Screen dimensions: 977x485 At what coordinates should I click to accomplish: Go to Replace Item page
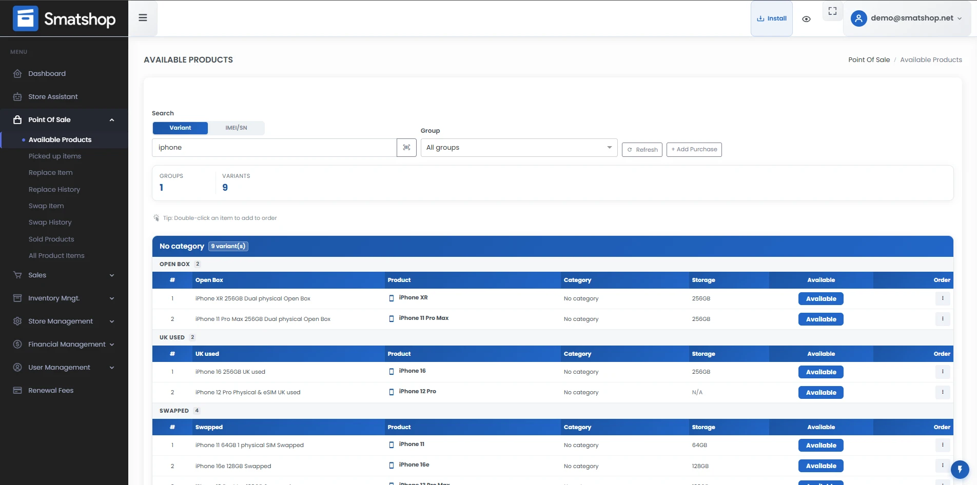[x=51, y=173]
